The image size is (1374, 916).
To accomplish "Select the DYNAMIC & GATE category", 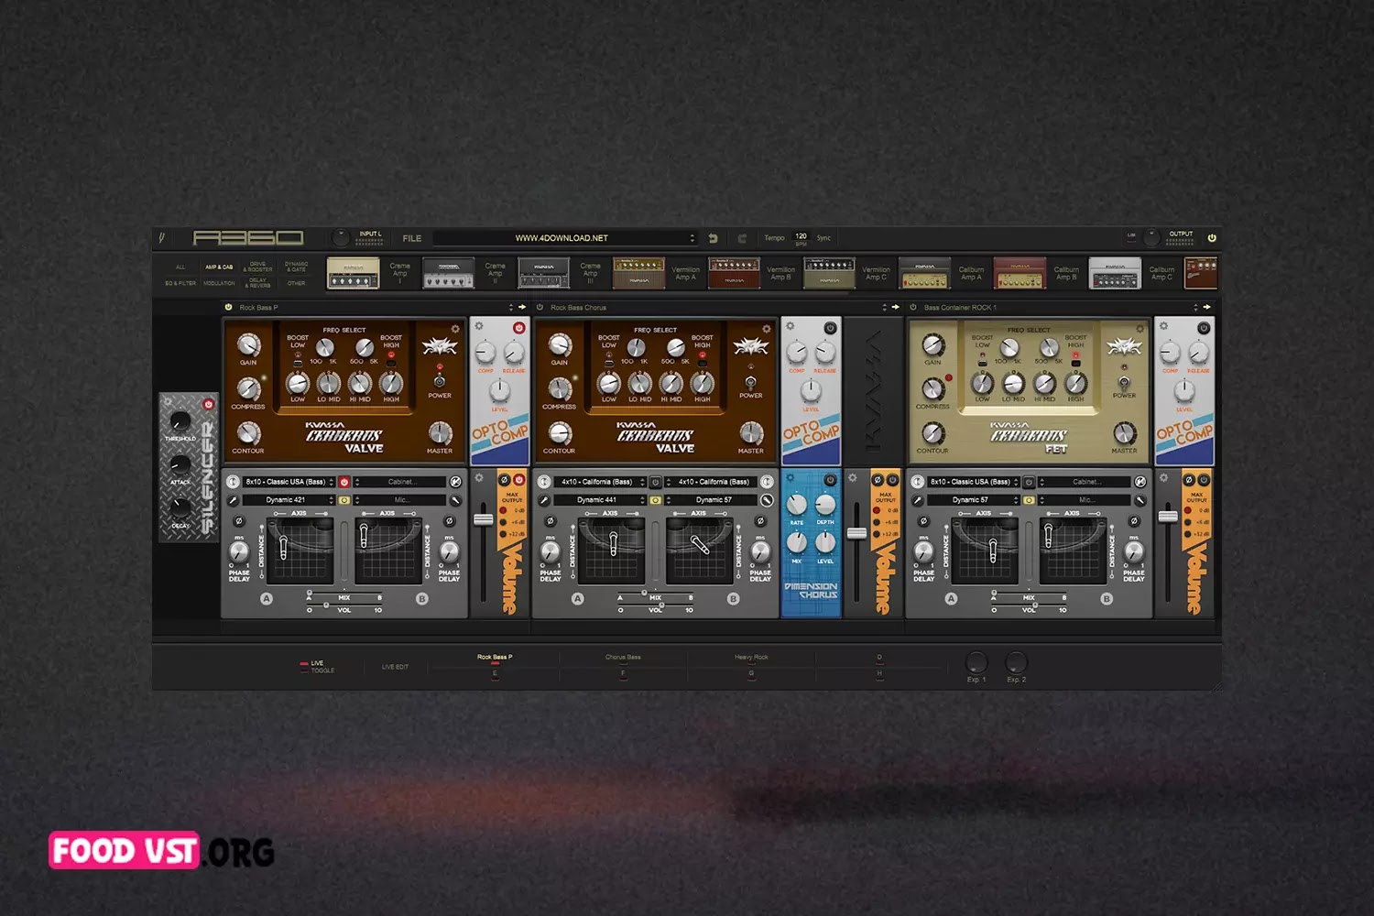I will tap(296, 267).
